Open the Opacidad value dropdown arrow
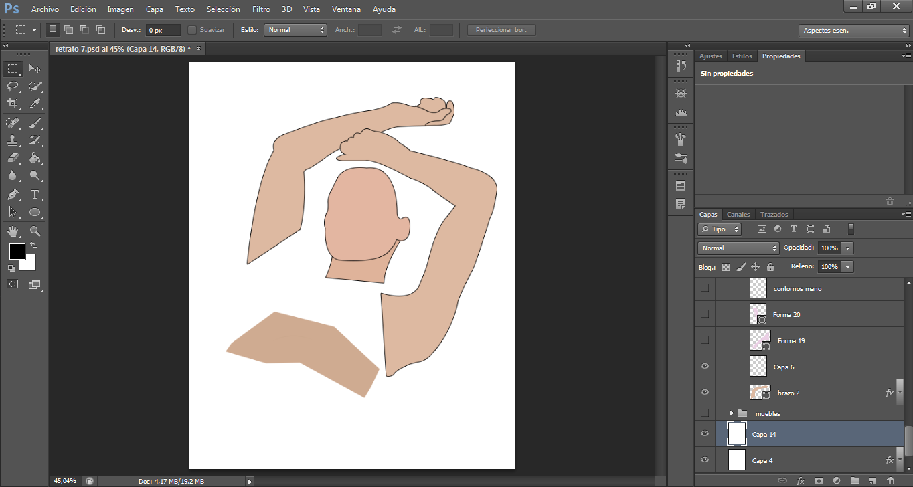 coord(848,248)
